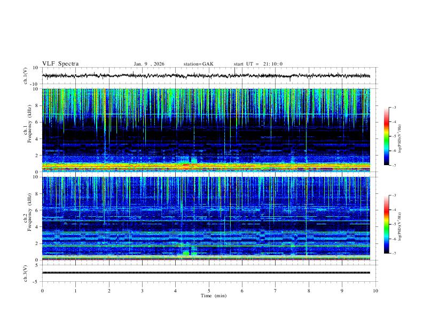
Task: Click the ch.1 voltage waveform trace
Action: tap(206, 76)
